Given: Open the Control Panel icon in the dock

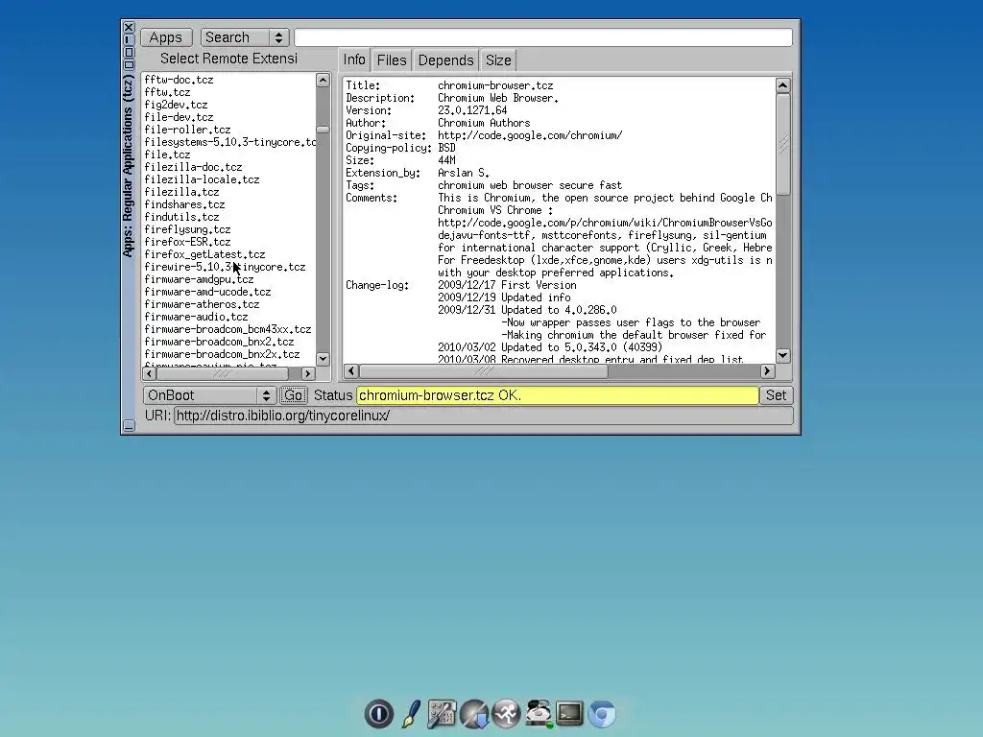Looking at the screenshot, I should (442, 714).
